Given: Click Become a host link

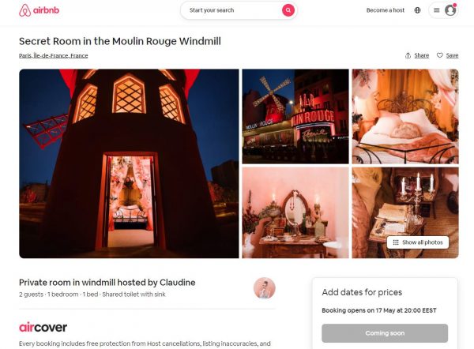Looking at the screenshot, I should pos(386,10).
